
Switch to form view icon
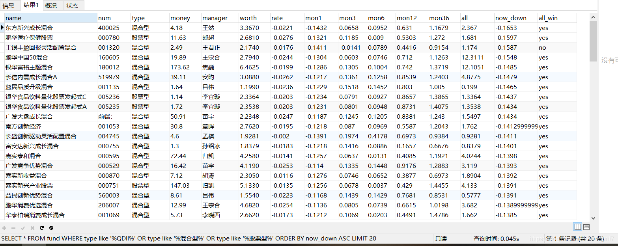pyautogui.click(x=586, y=227)
